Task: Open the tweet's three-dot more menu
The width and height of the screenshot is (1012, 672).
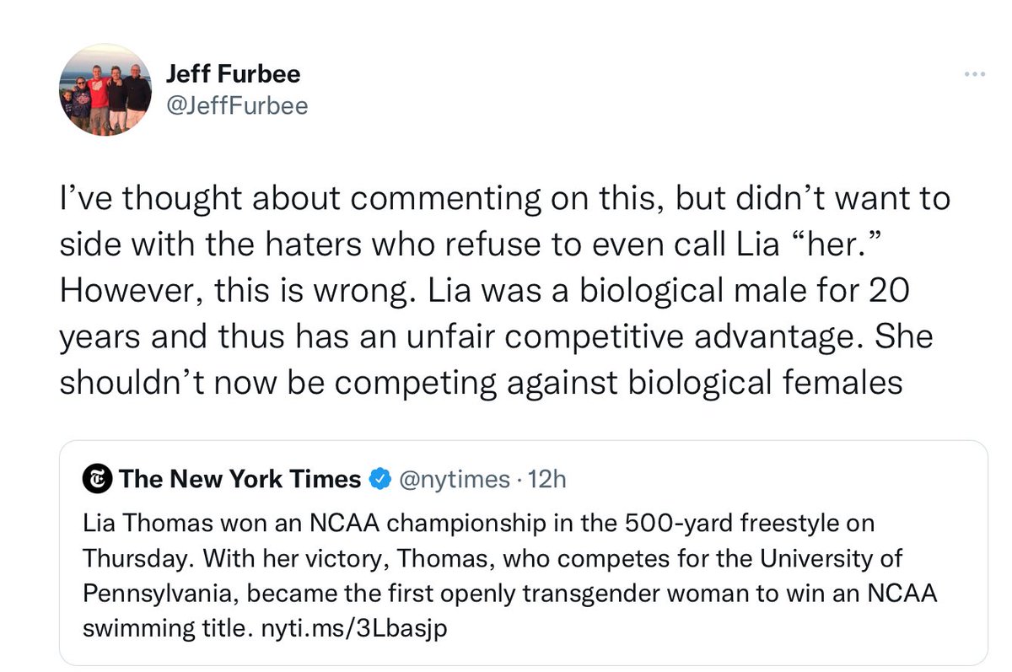Action: point(974,75)
